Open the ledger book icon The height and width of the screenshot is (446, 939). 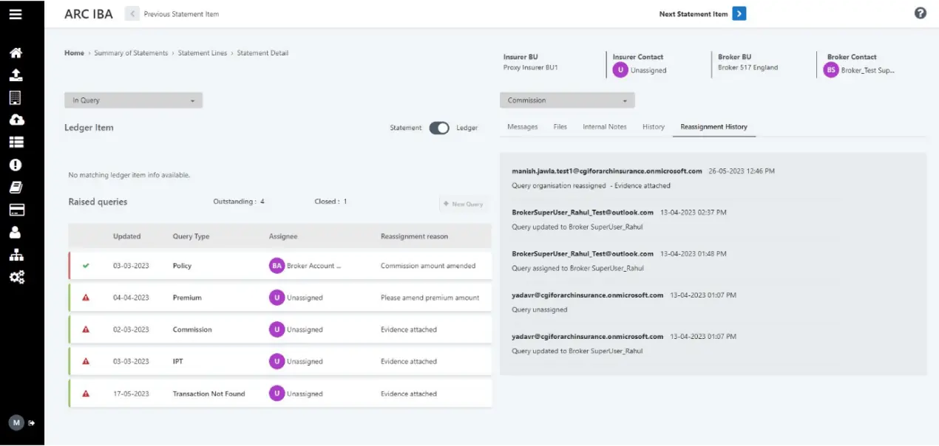(16, 187)
